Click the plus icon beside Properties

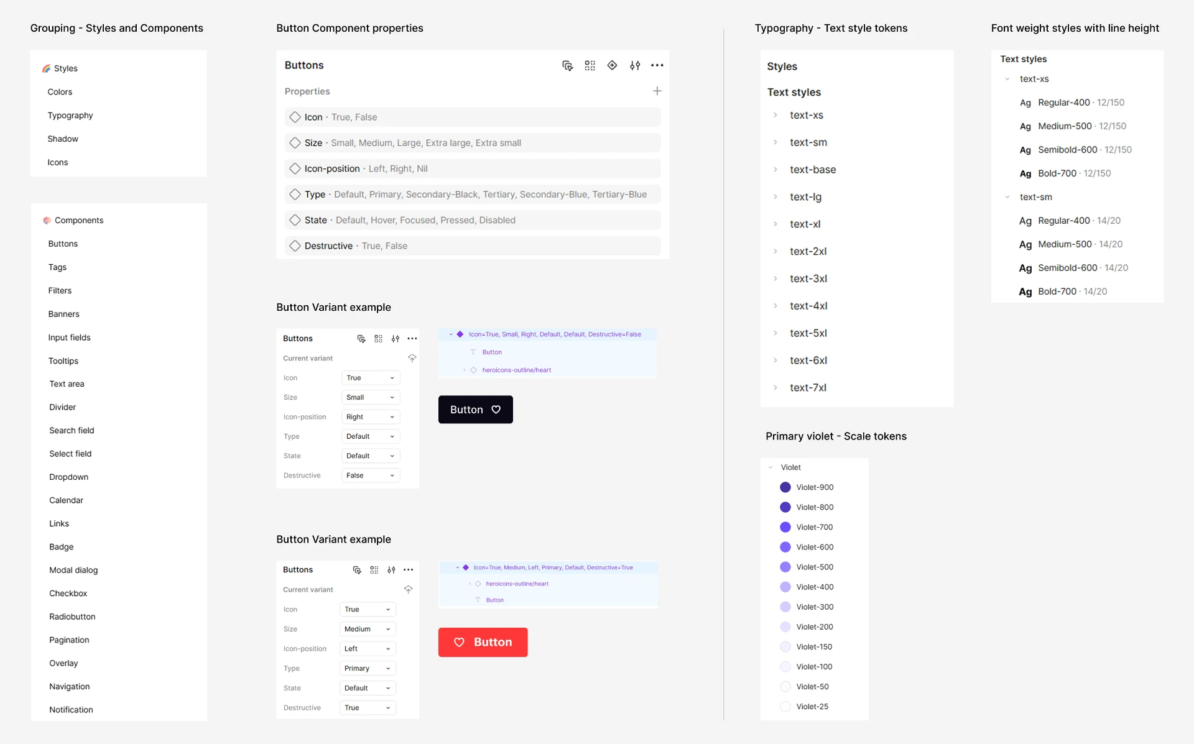click(657, 91)
